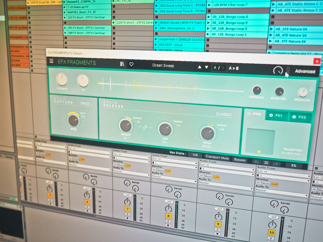
Task: Click the Grain Mix knob
Action: pyautogui.click(x=303, y=92)
